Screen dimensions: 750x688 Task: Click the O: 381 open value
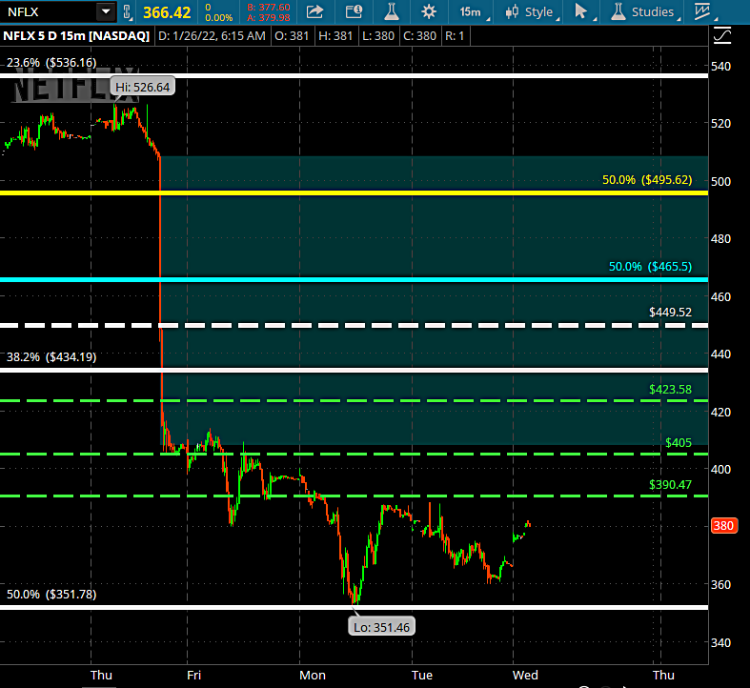(x=292, y=36)
